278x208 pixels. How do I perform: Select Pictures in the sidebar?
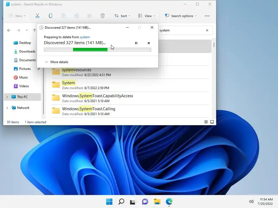click(x=22, y=69)
